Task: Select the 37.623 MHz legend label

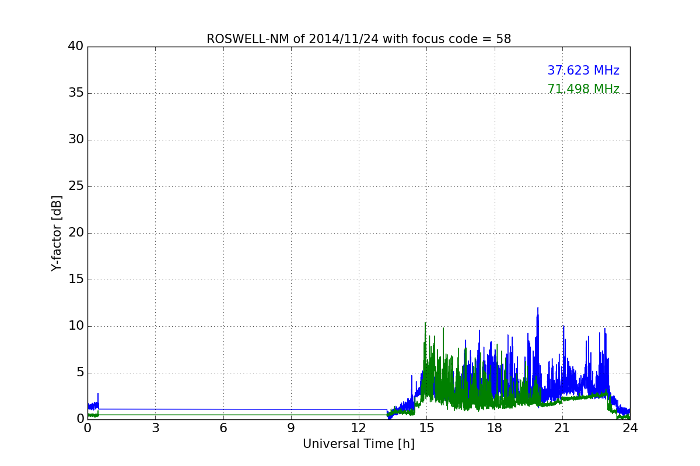Action: click(x=583, y=70)
